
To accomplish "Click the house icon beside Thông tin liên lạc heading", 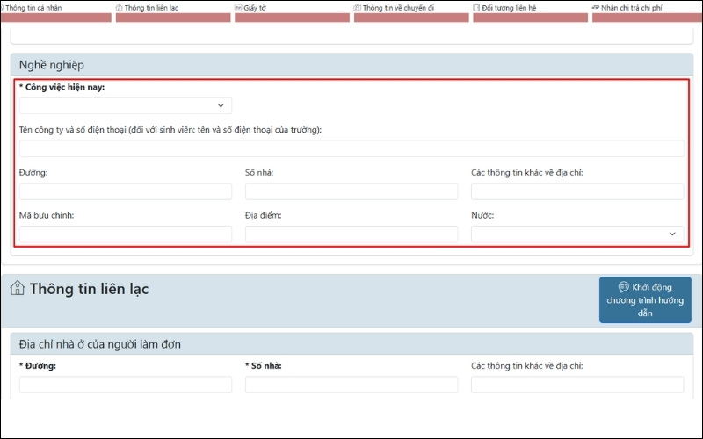I will pos(18,288).
